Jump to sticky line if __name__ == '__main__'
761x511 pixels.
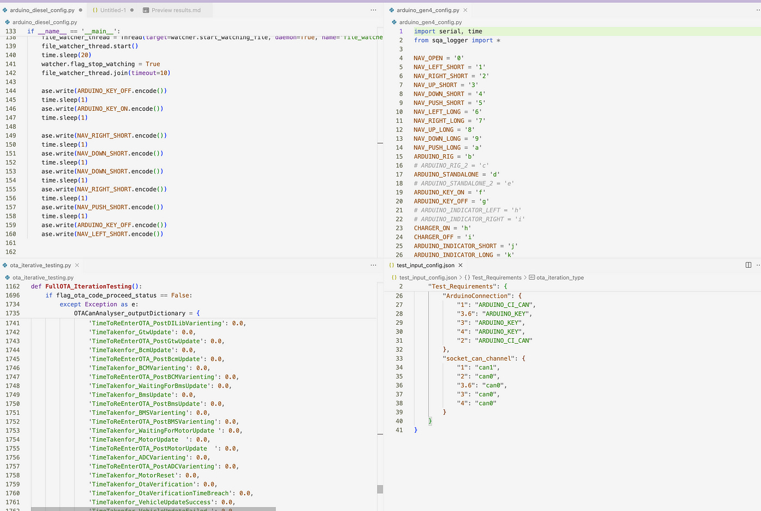point(74,31)
